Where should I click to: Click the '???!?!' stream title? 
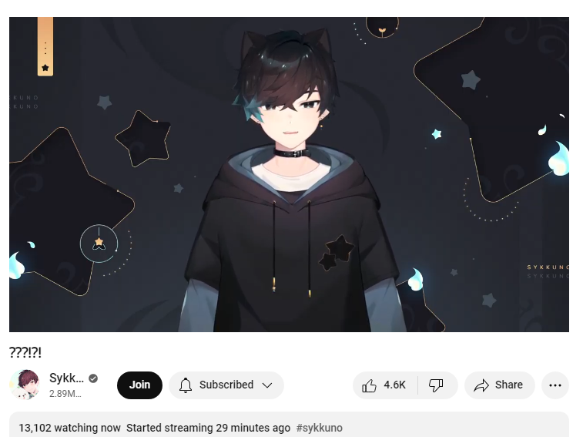coord(25,352)
